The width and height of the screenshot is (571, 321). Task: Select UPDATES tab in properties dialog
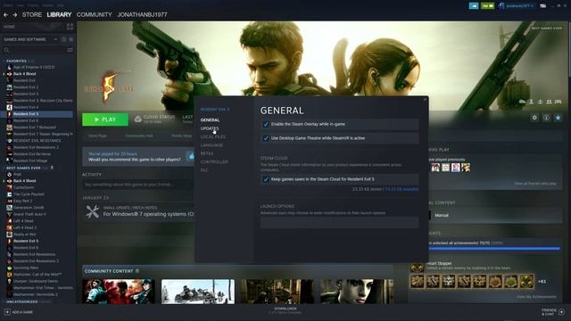[210, 128]
